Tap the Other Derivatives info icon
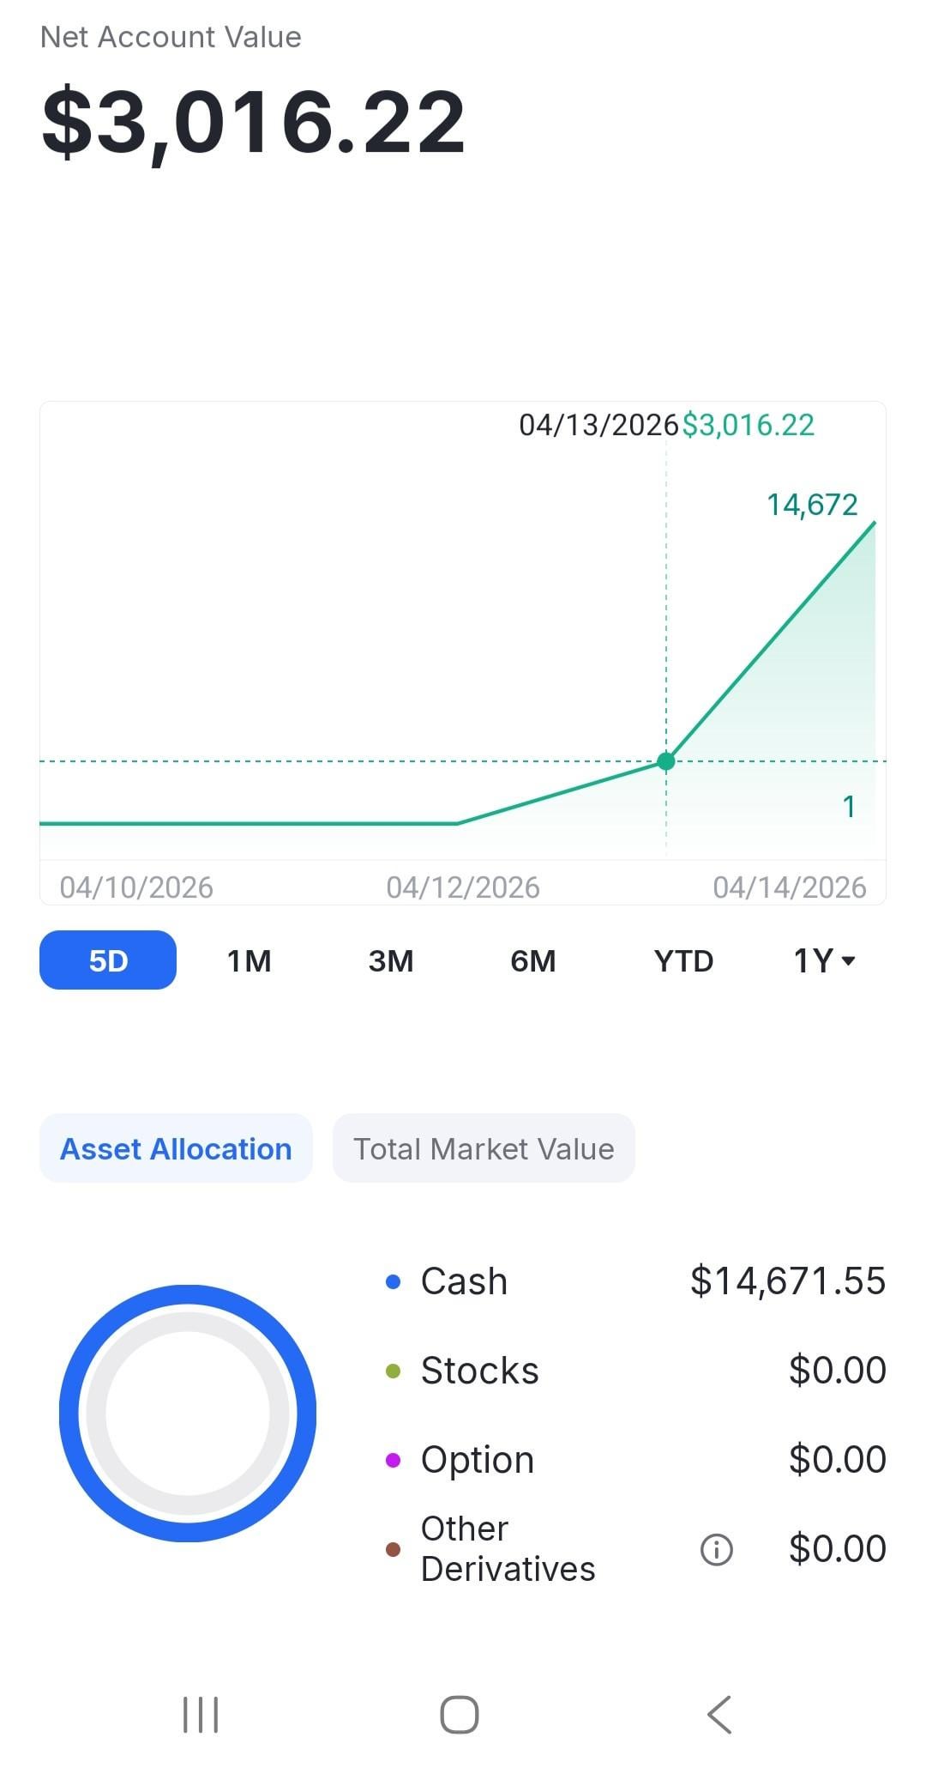 tap(716, 1549)
